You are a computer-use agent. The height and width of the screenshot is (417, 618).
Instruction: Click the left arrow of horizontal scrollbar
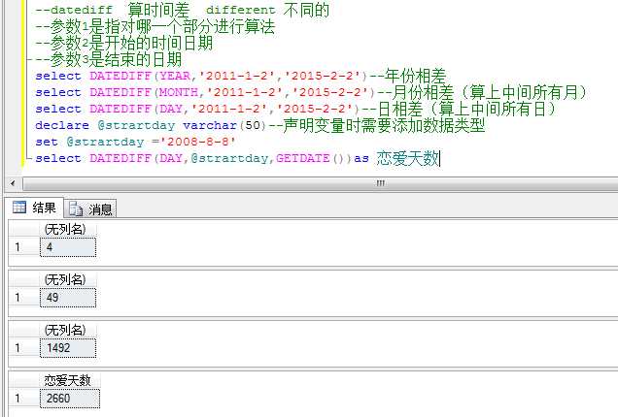(x=13, y=183)
